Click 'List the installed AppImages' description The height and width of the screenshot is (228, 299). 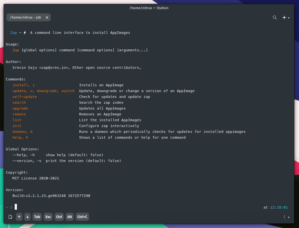(110, 120)
